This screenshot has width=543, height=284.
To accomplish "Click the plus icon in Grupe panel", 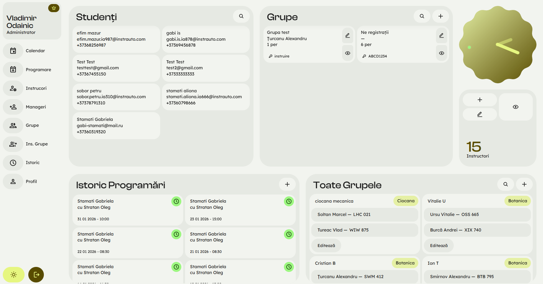I will coord(440,16).
